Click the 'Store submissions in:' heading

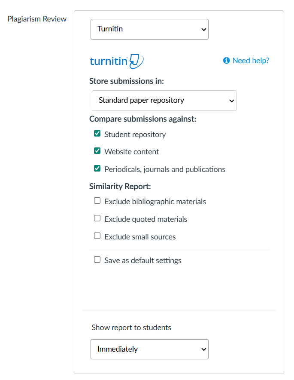pyautogui.click(x=127, y=81)
